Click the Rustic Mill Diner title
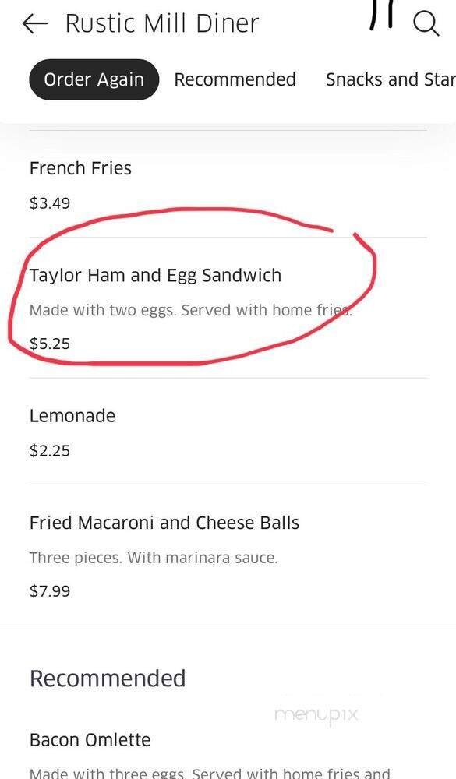 click(x=161, y=23)
